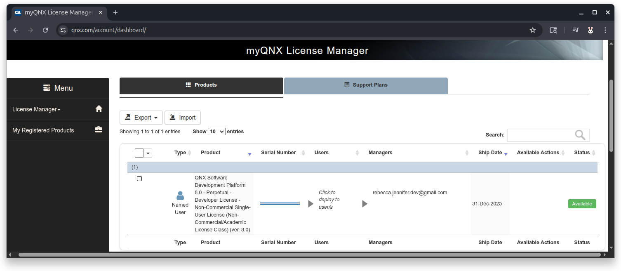Click the briefcase icon for My Registered Products

(99, 130)
